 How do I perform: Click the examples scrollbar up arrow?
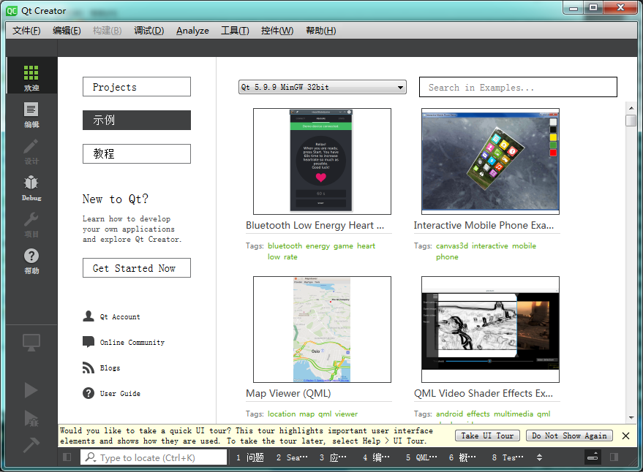coord(631,107)
